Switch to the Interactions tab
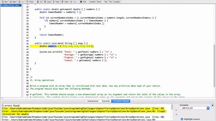Image resolution: width=216 pixels, height=121 pixels. click(x=93, y=101)
